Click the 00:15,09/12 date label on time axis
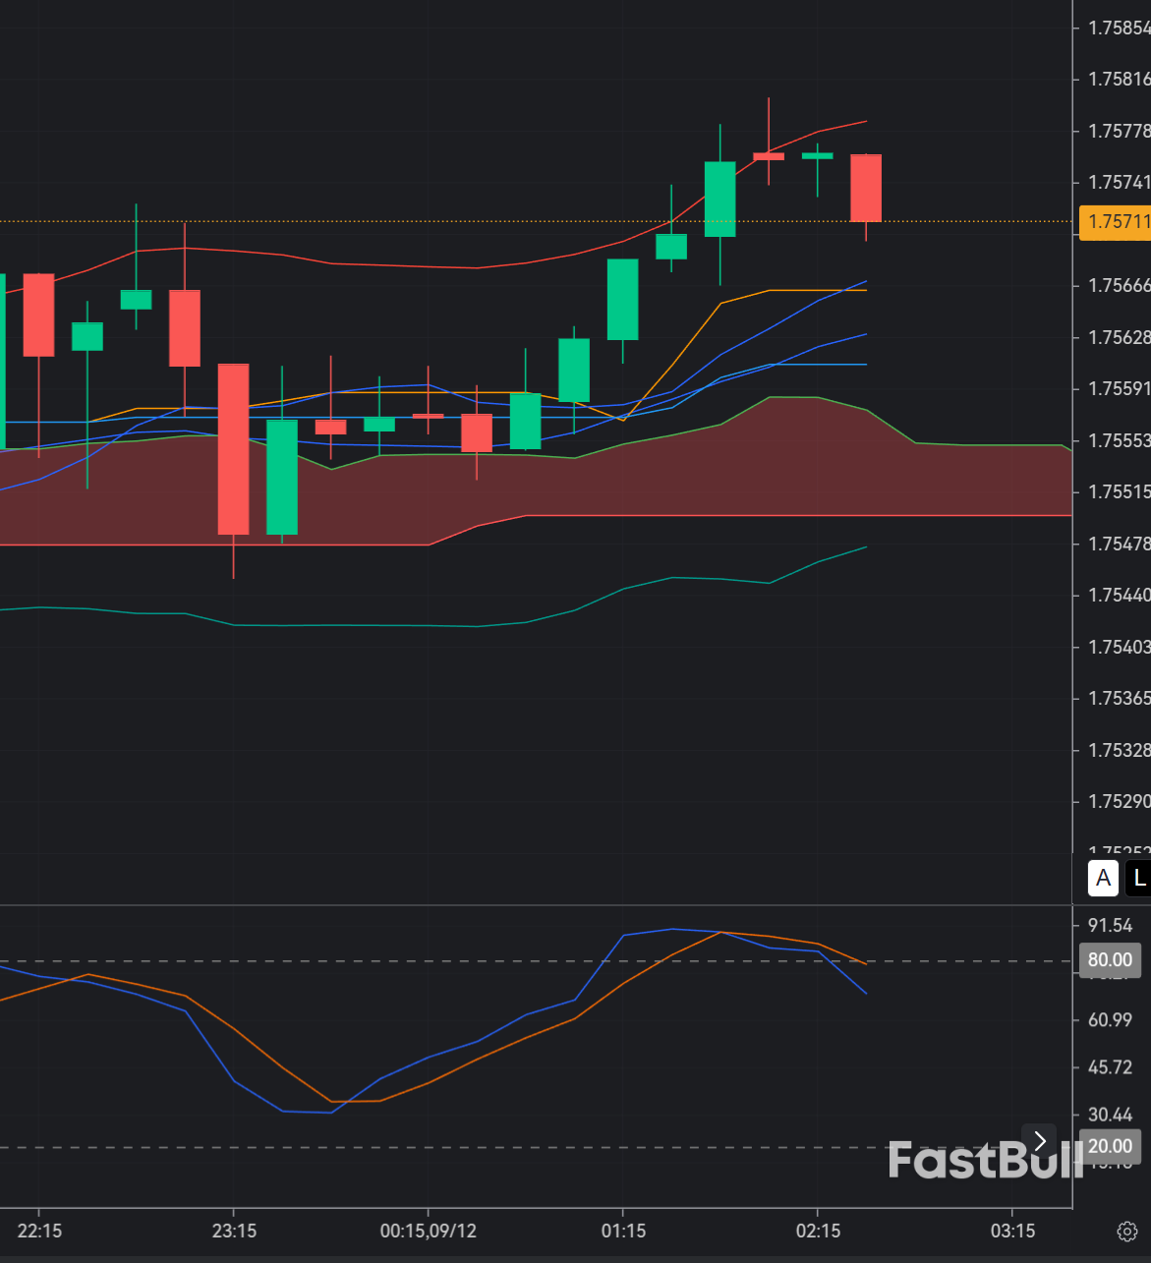Screen dimensions: 1151x1263 click(428, 1230)
